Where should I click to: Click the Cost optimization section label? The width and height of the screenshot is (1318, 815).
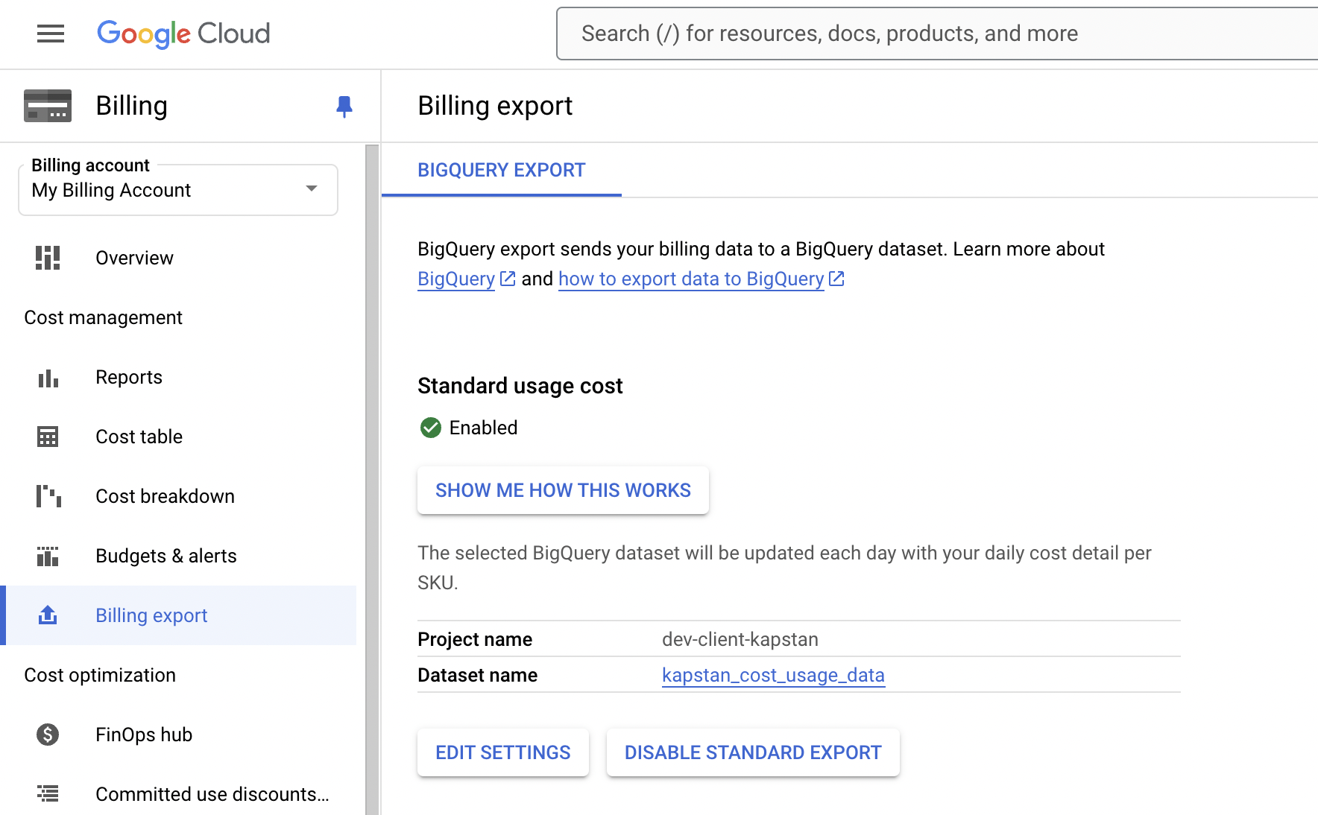tap(100, 675)
